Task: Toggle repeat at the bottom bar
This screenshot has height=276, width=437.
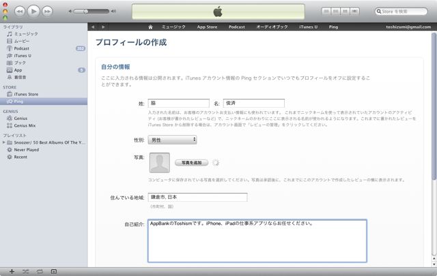Action: point(40,271)
